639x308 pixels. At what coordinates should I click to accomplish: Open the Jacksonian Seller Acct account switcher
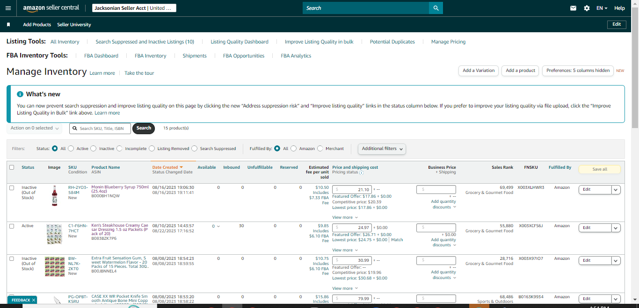coord(135,8)
